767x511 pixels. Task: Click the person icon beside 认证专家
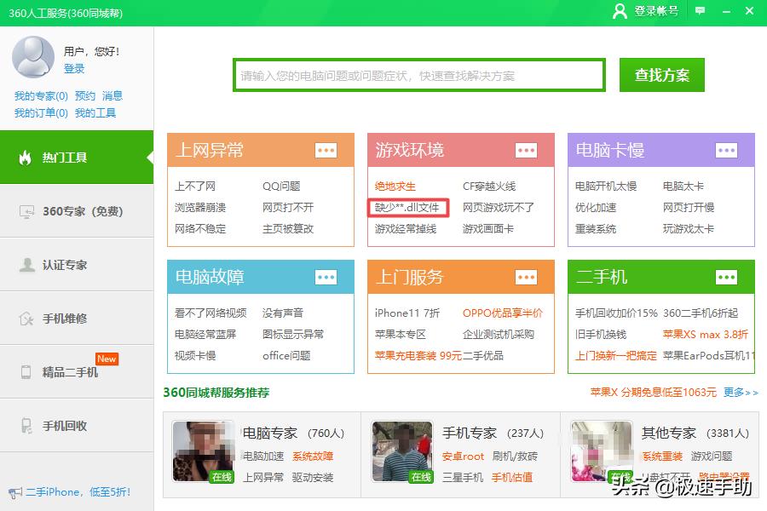click(x=27, y=265)
